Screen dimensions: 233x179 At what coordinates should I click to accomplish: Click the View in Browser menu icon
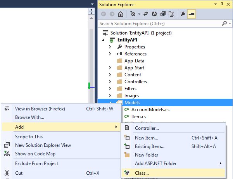click(7, 109)
